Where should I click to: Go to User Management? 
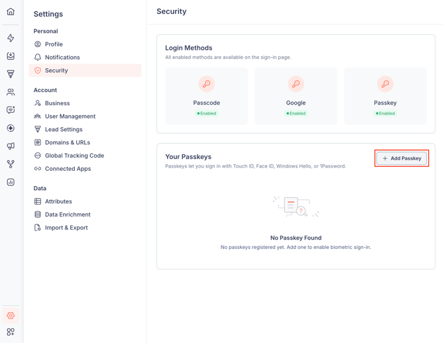point(70,117)
